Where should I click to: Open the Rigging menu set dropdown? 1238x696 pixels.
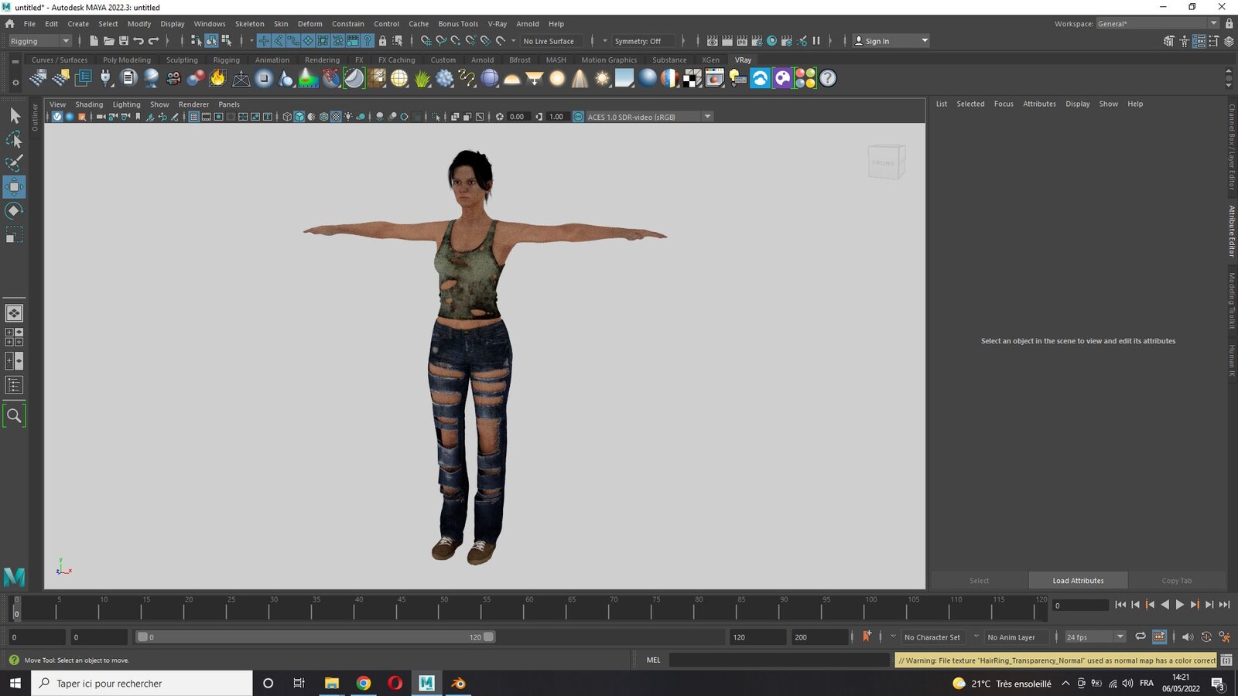[39, 41]
